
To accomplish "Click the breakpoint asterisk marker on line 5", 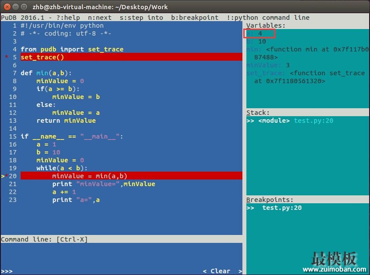I will [x=7, y=57].
